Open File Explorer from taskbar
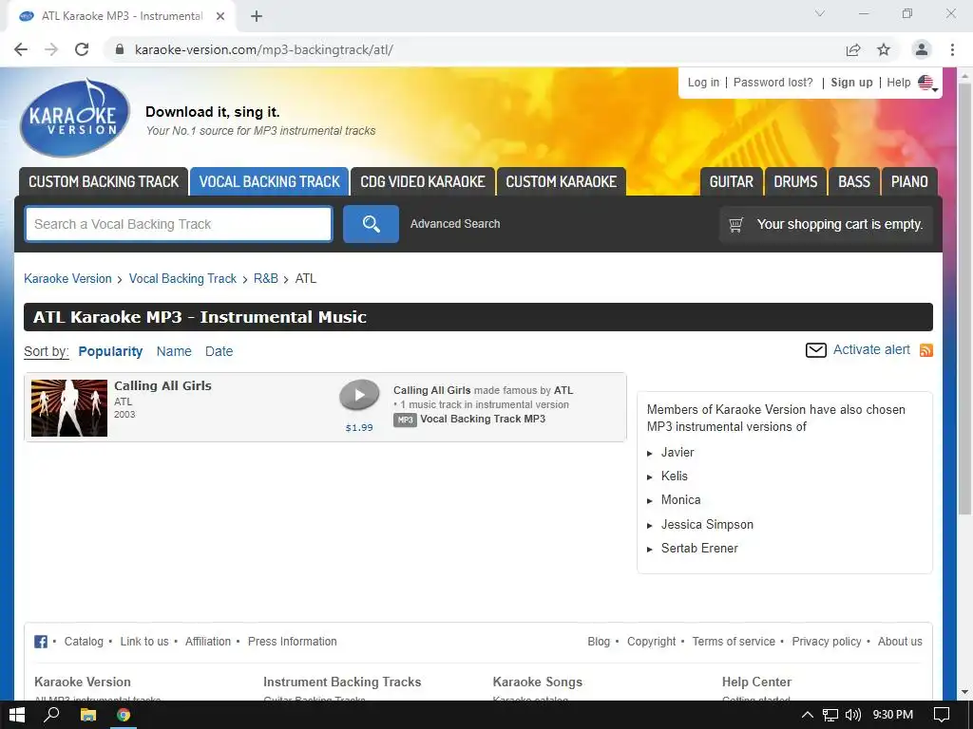Screen dimensions: 973x729 88,715
